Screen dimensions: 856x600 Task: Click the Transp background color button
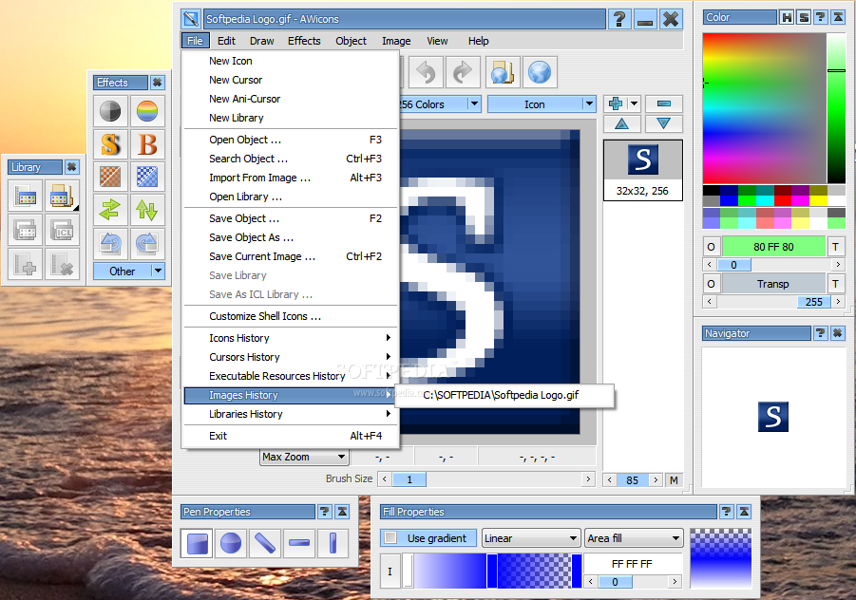pos(773,284)
